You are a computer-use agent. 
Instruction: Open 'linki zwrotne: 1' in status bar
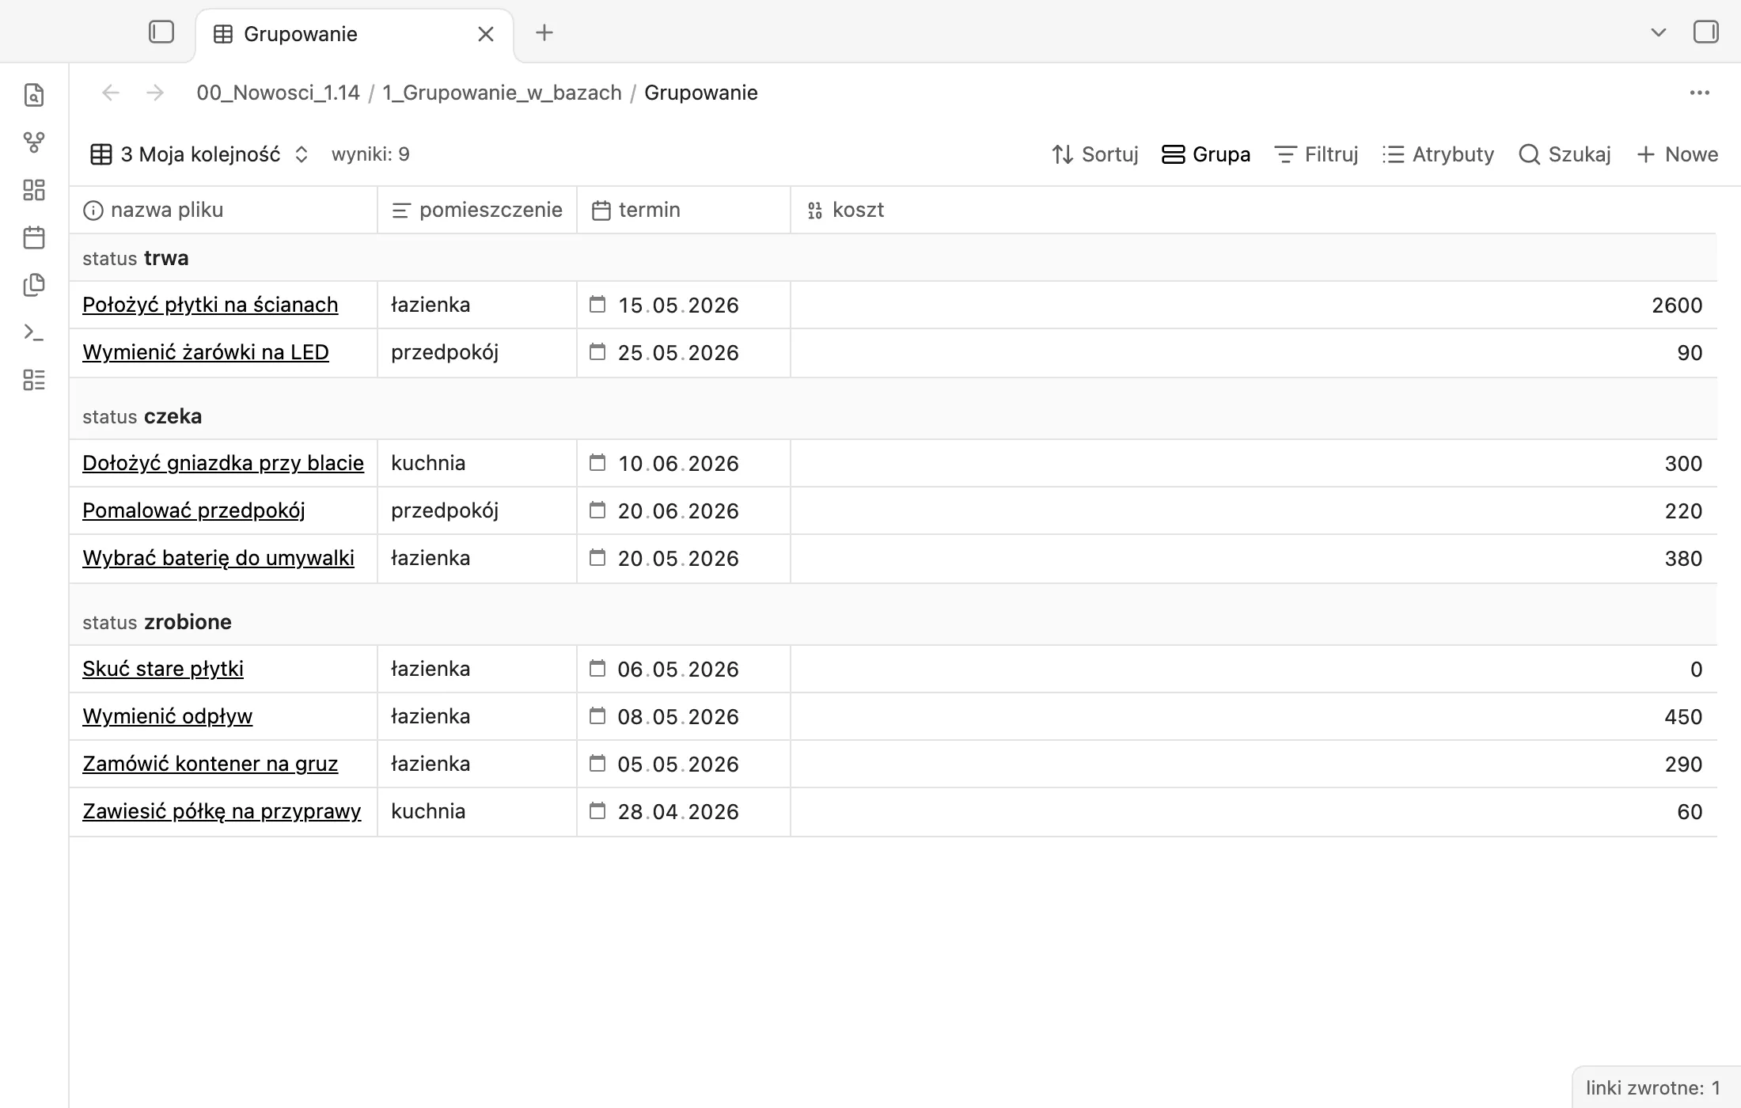click(1653, 1088)
